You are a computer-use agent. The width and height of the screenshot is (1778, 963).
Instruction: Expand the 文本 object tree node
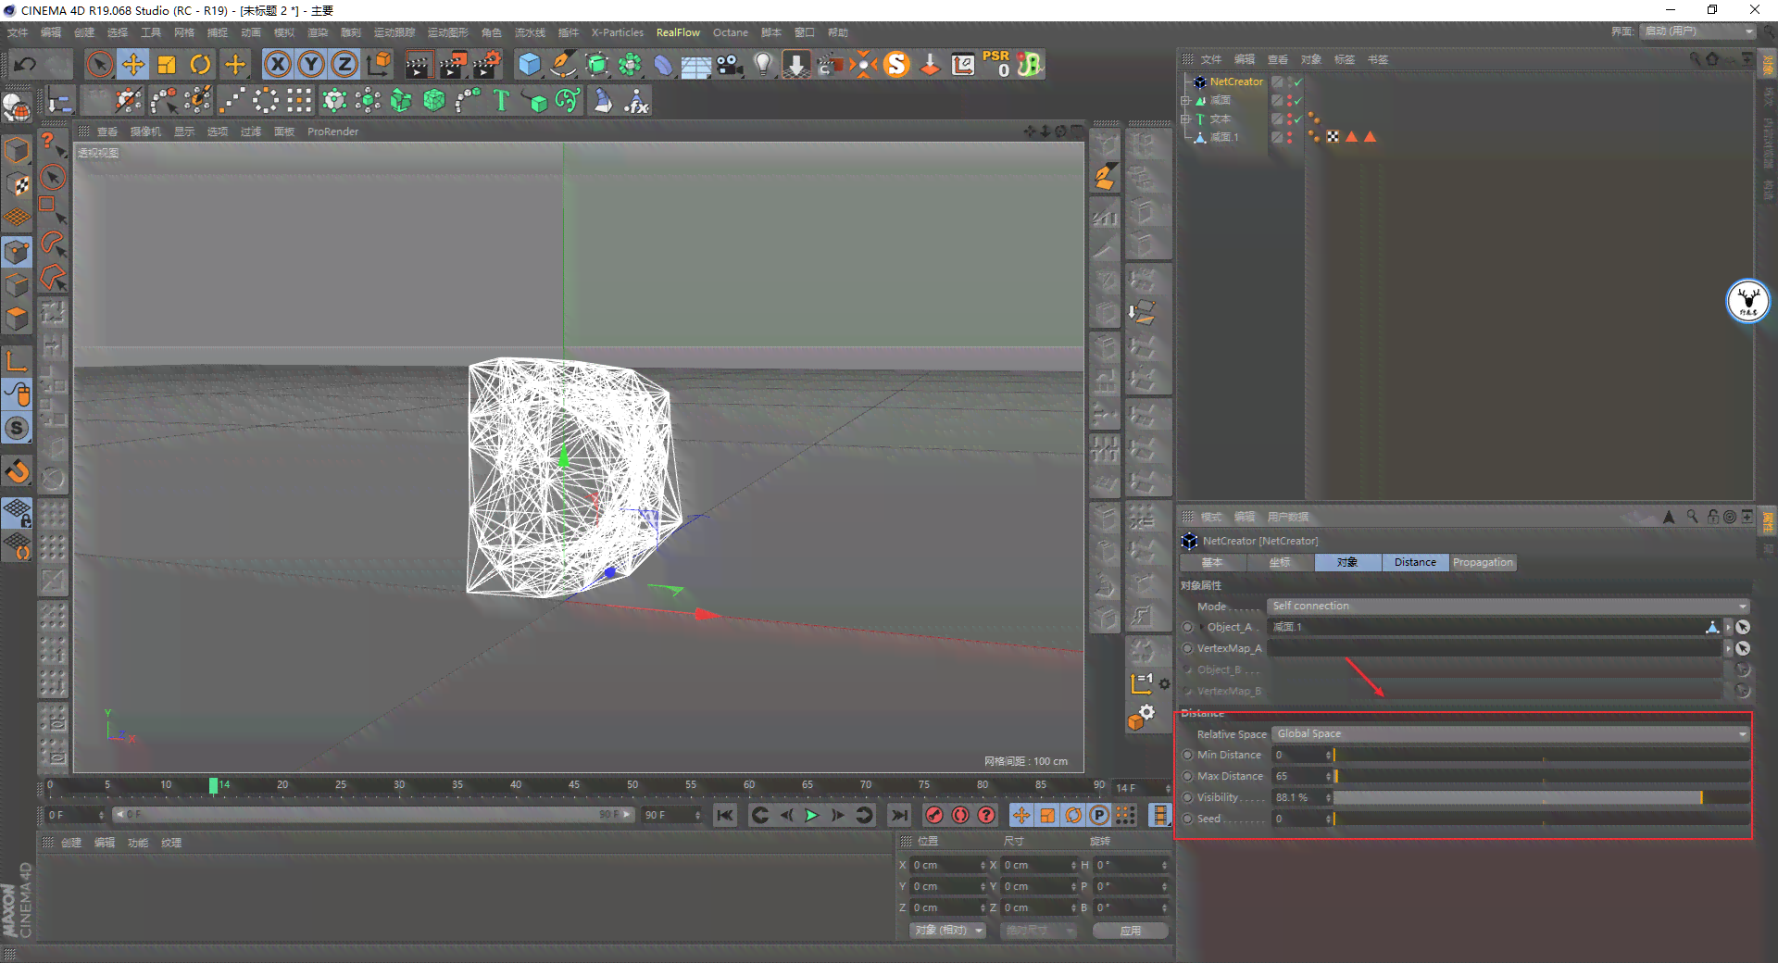[1185, 119]
